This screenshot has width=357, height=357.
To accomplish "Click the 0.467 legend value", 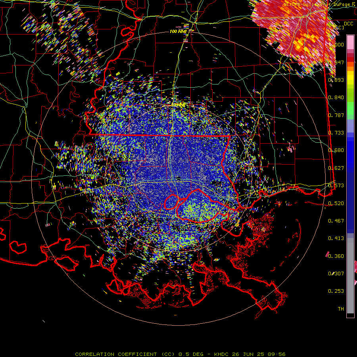I will click(336, 221).
